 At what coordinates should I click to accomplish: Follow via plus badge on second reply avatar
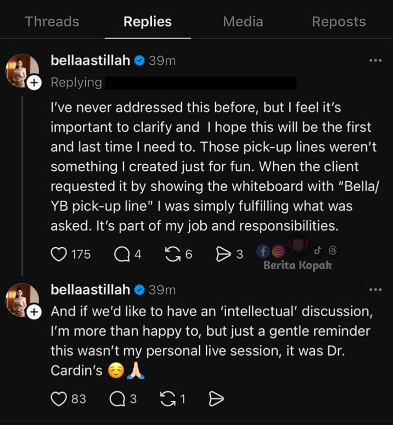(34, 312)
